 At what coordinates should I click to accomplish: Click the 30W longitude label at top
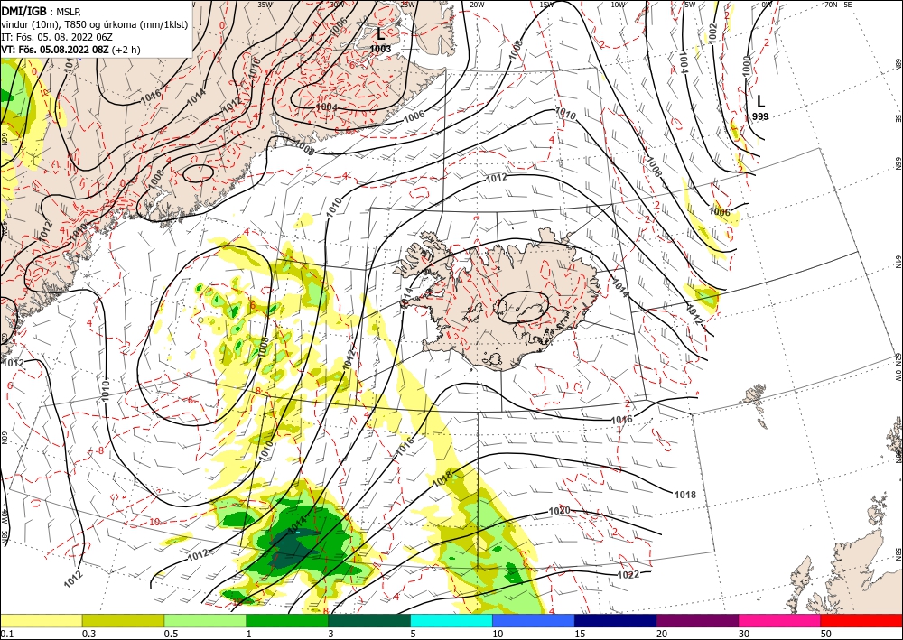(x=337, y=4)
